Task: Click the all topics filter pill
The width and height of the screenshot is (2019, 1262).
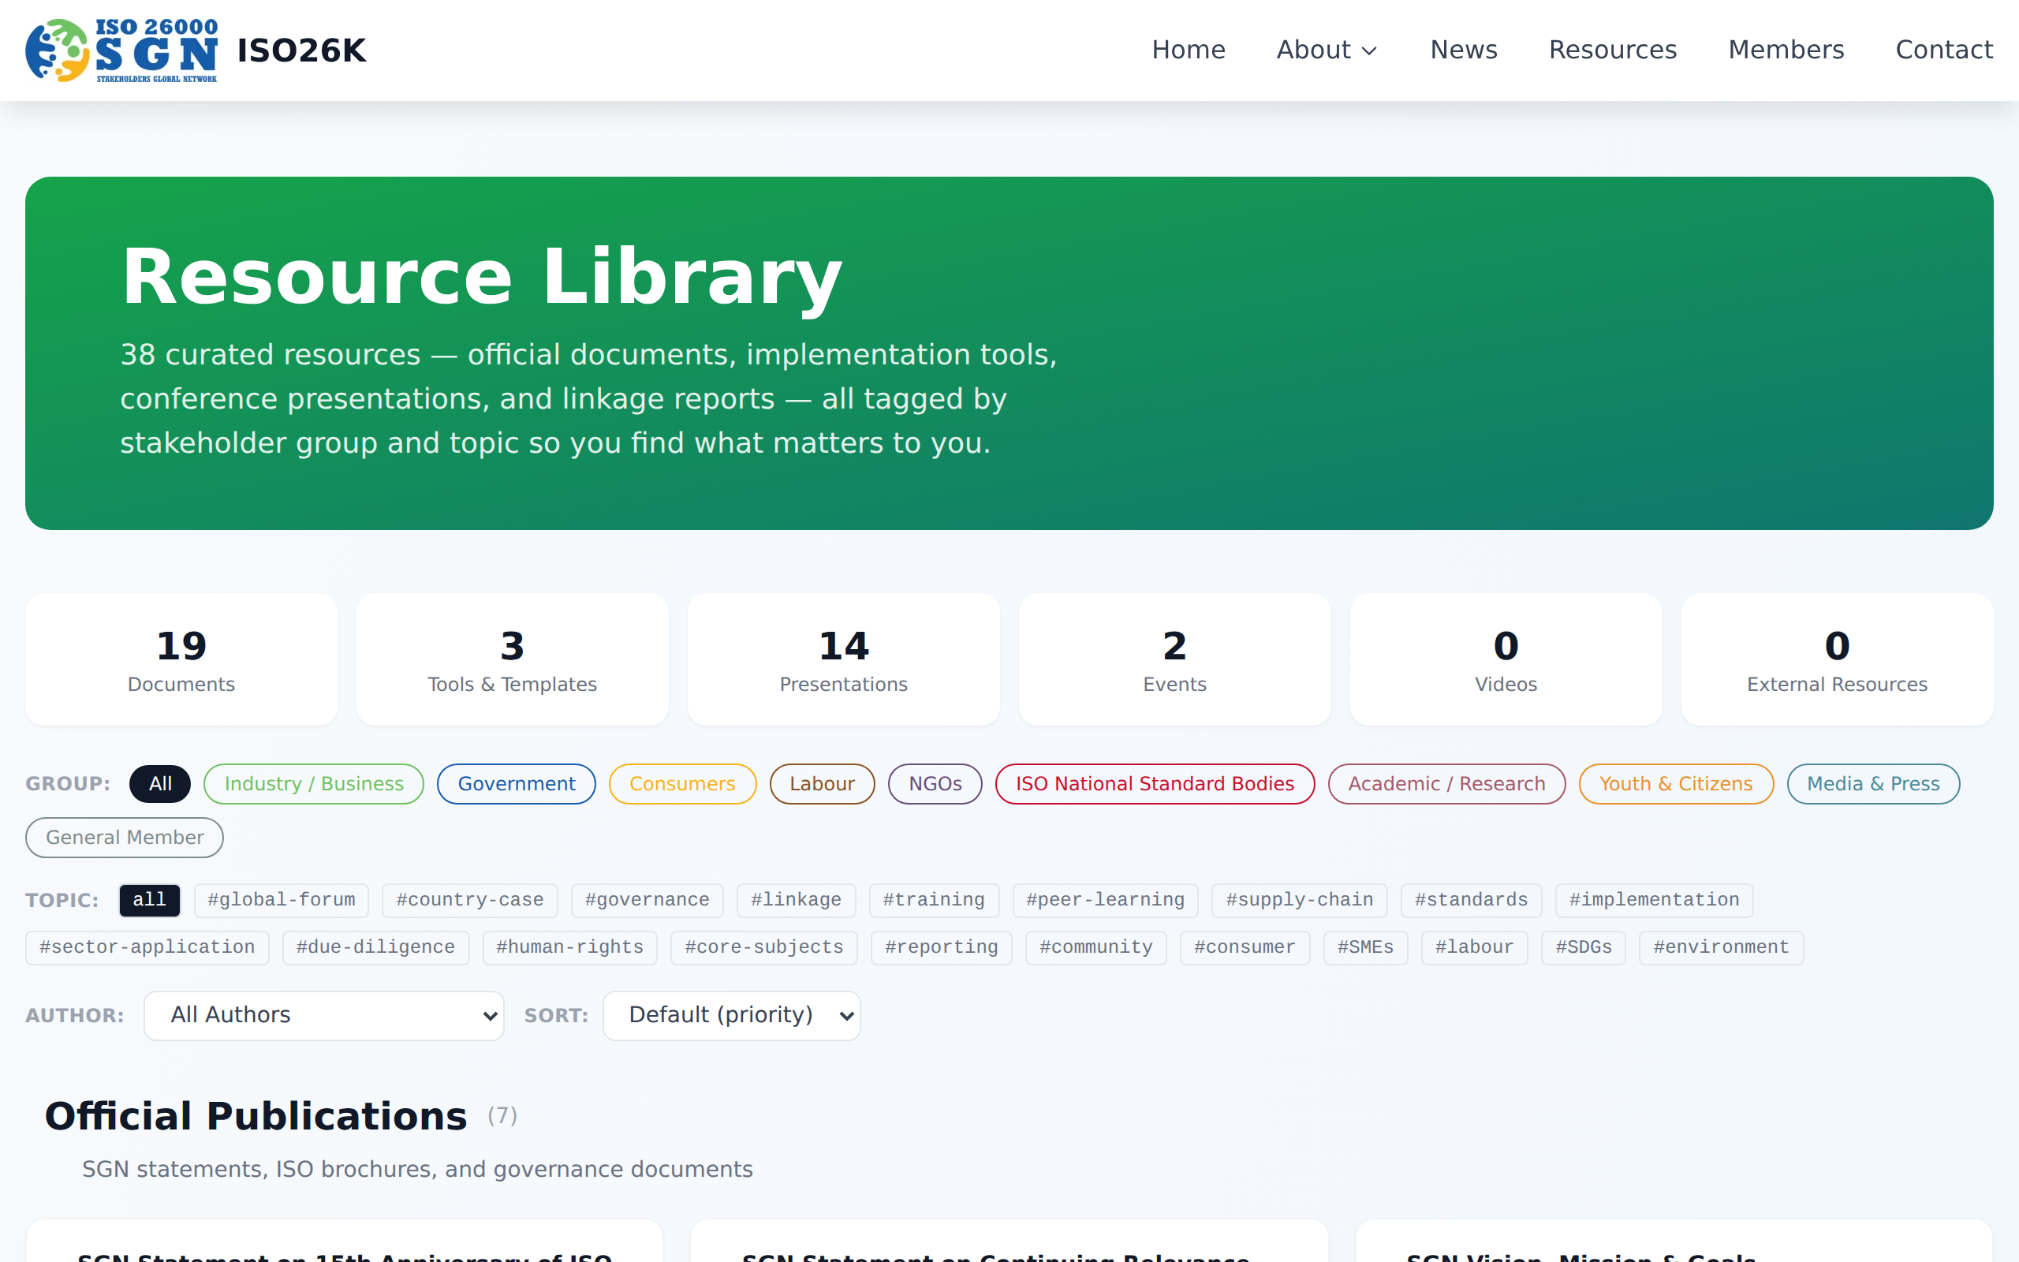Action: click(x=149, y=900)
